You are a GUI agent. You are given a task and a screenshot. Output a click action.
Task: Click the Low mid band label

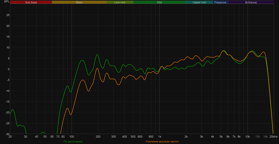click(x=120, y=2)
